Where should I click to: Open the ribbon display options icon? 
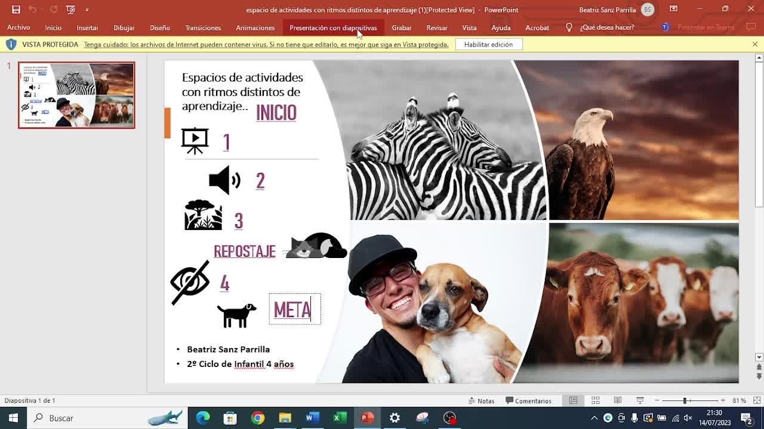[x=673, y=9]
